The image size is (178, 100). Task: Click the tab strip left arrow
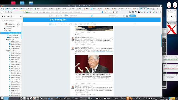2,9
